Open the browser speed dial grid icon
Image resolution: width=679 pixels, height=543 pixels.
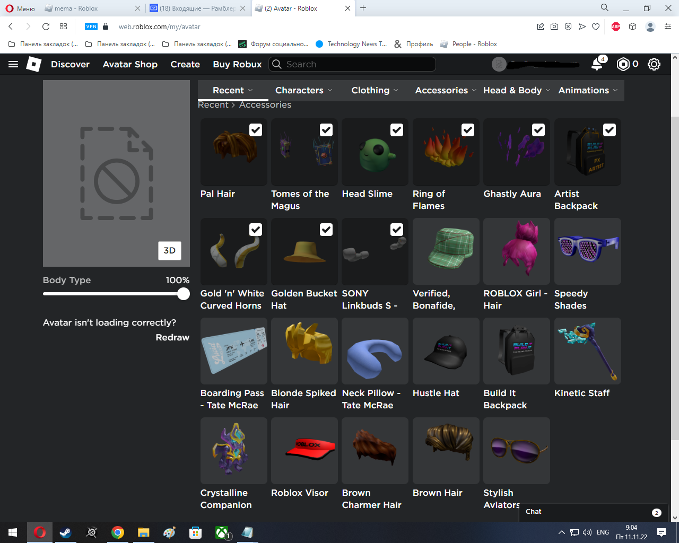pyautogui.click(x=64, y=27)
